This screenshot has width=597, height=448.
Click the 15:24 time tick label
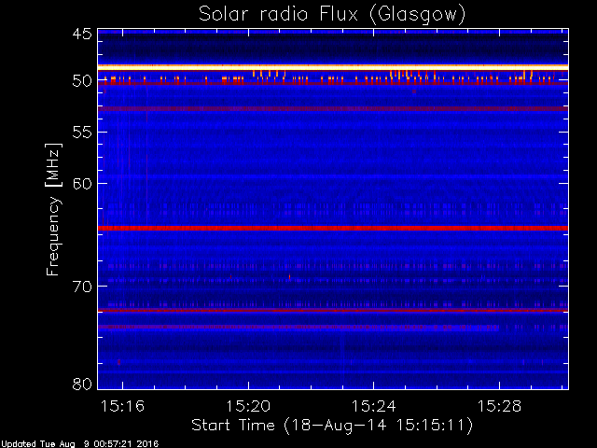(373, 406)
